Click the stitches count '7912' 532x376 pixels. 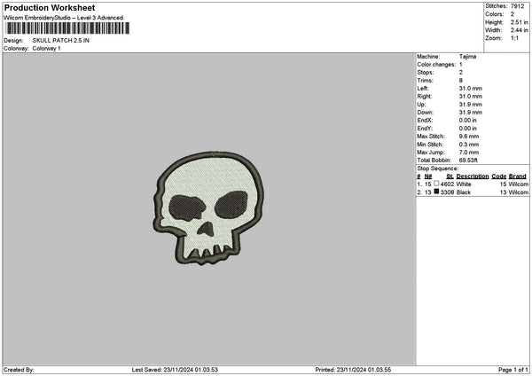(518, 6)
